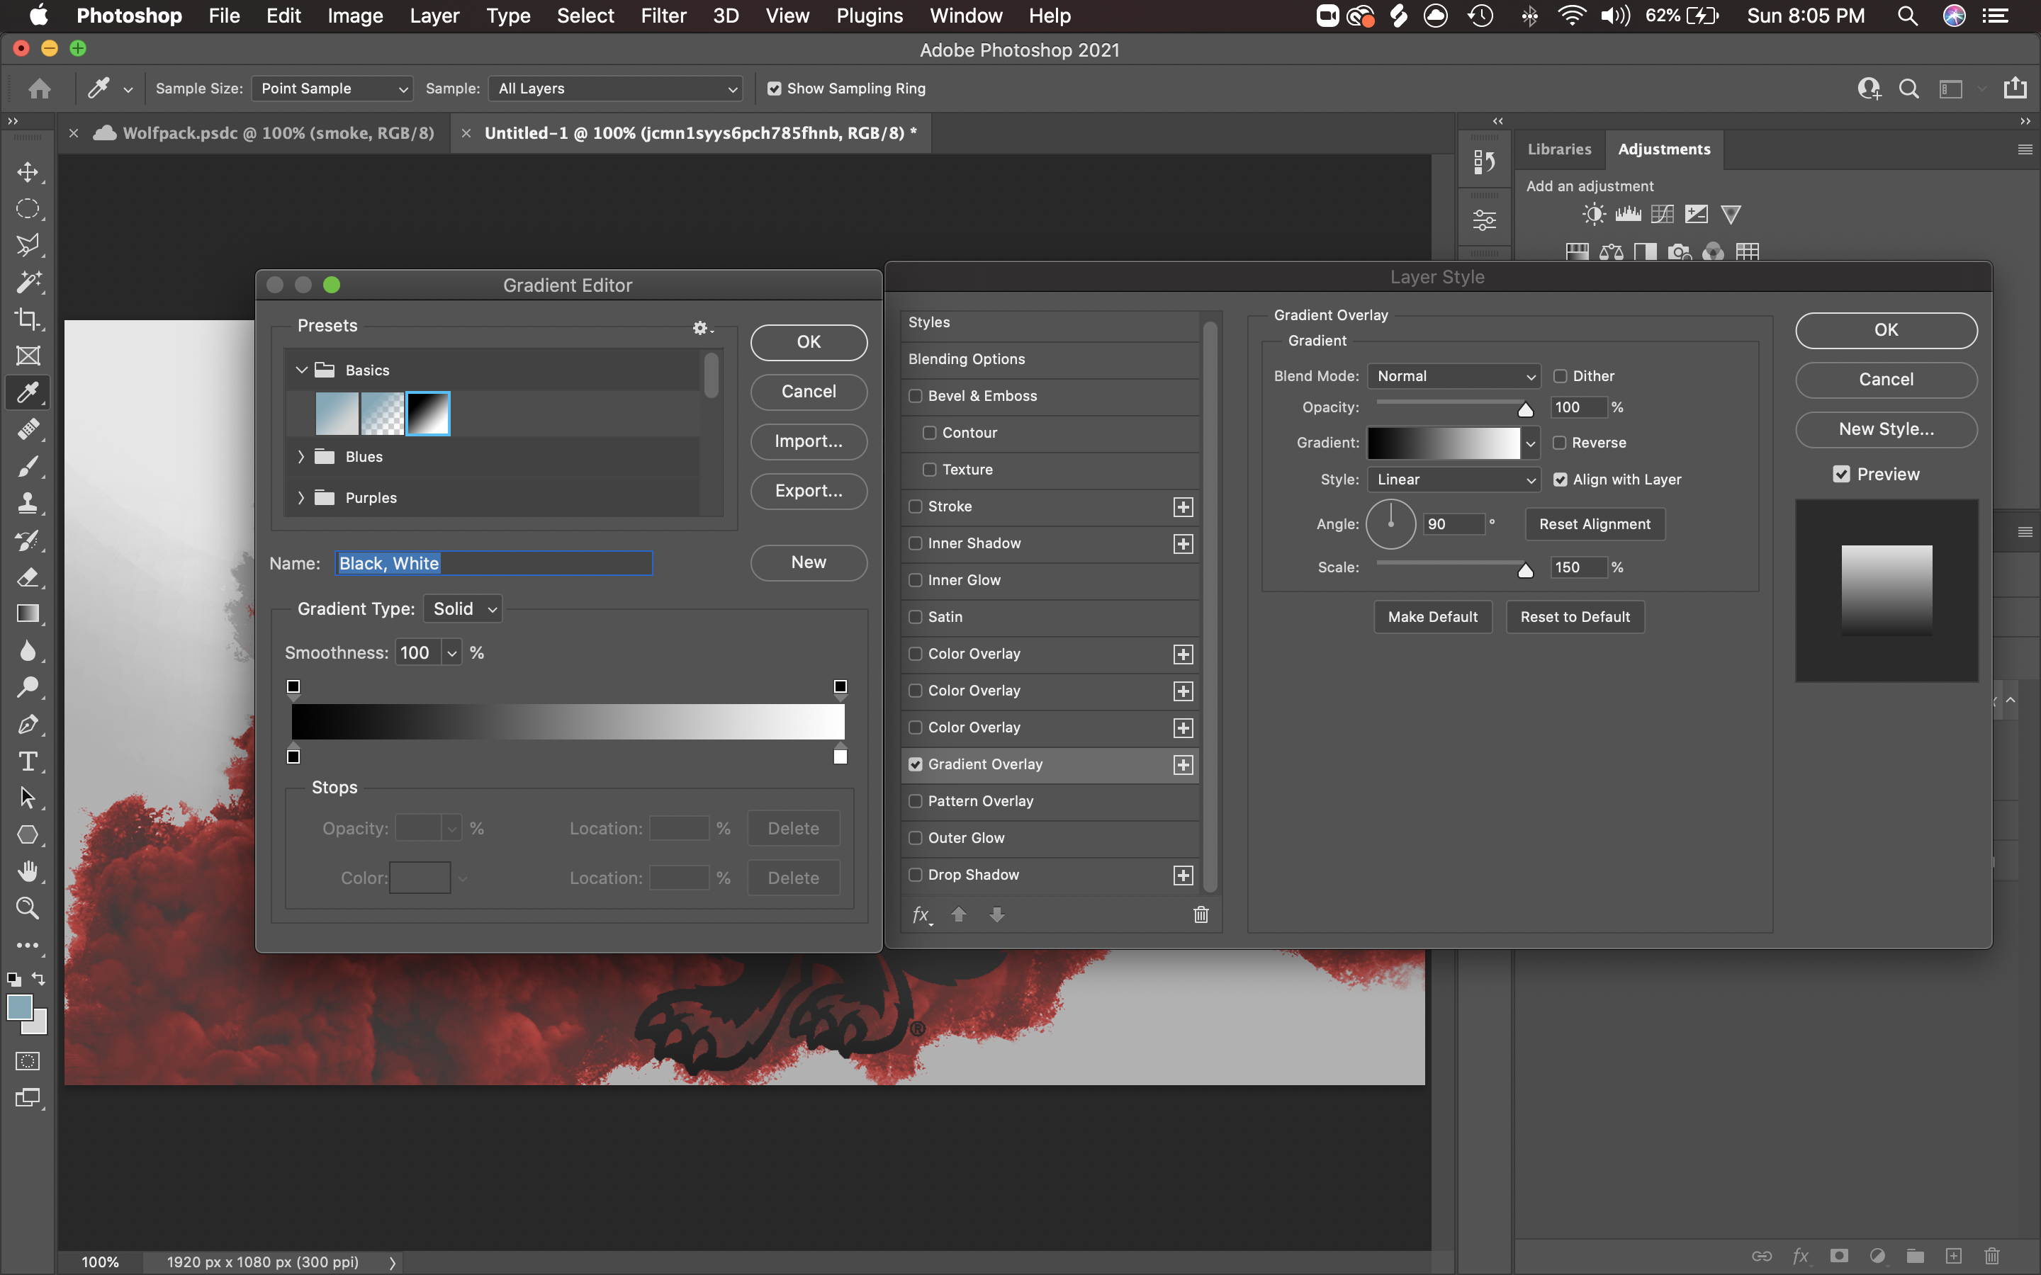Enable the Dither checkbox
This screenshot has width=2041, height=1275.
(x=1561, y=376)
